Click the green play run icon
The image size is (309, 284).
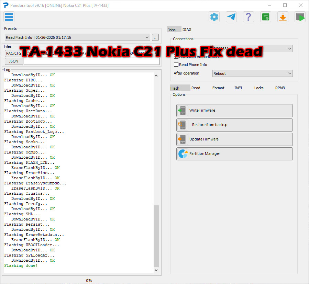[x=300, y=17]
